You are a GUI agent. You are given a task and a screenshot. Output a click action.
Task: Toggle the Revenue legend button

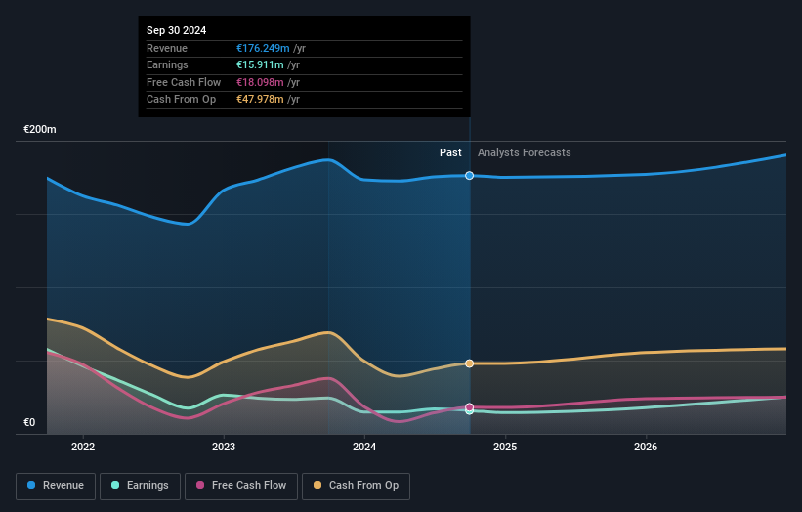point(56,486)
